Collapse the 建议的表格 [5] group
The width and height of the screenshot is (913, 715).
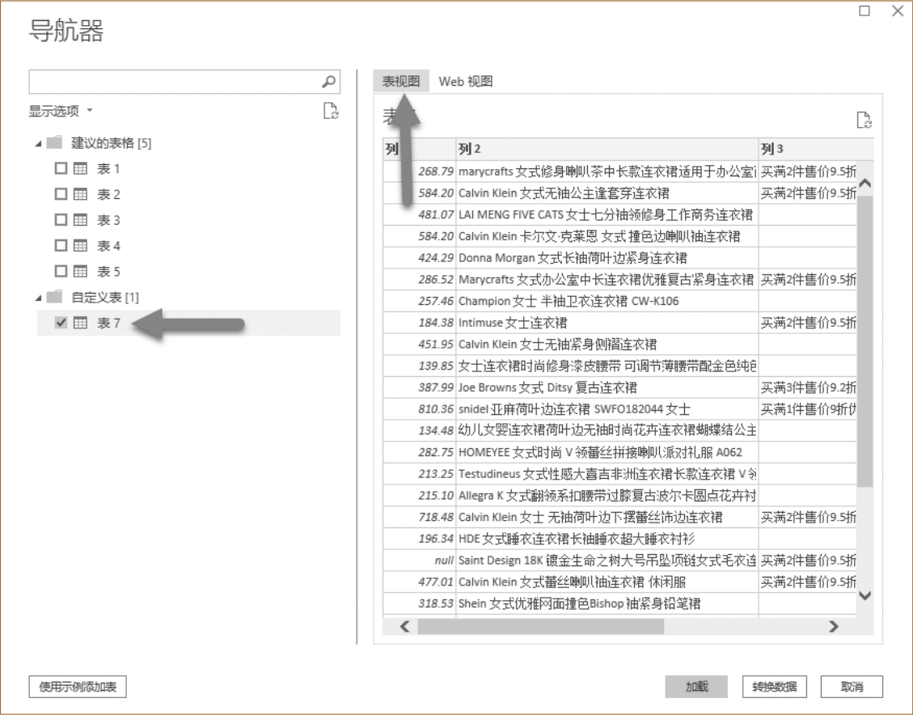click(x=39, y=143)
